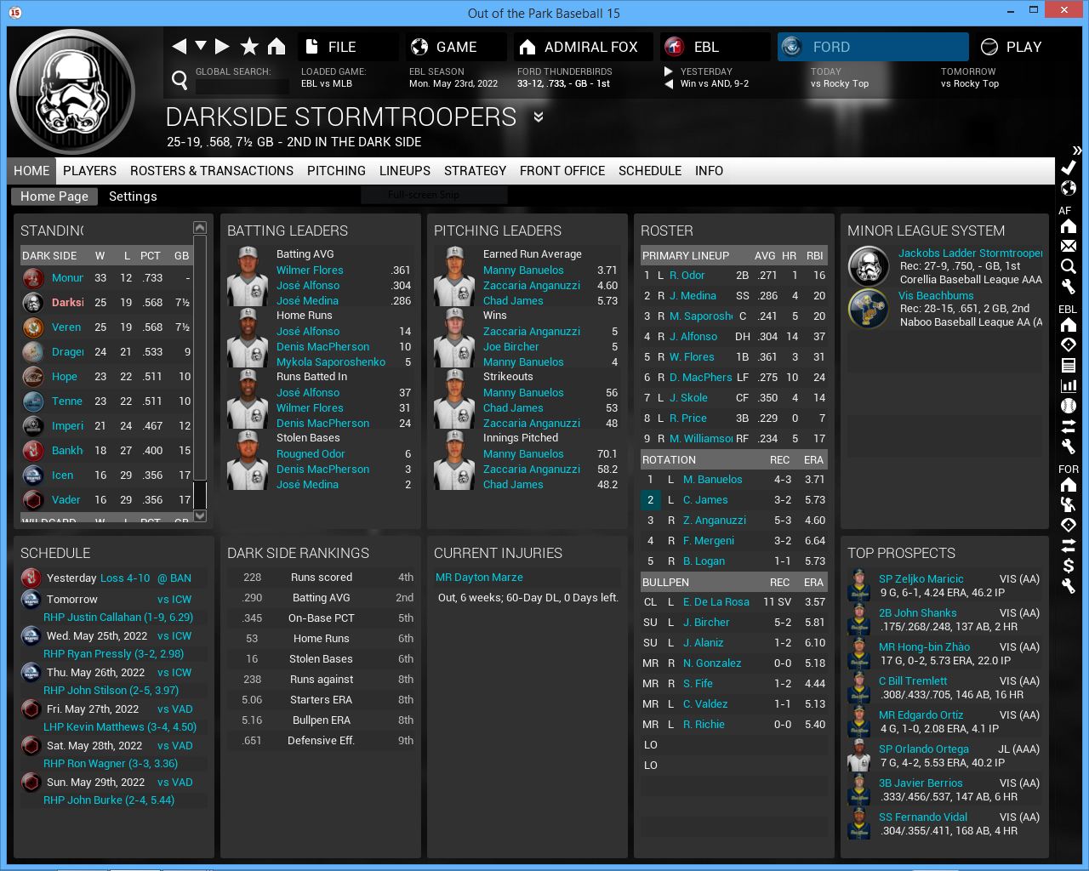Open the ROSTERS & TRANSACTIONS tab
The width and height of the screenshot is (1089, 871).
coord(212,171)
